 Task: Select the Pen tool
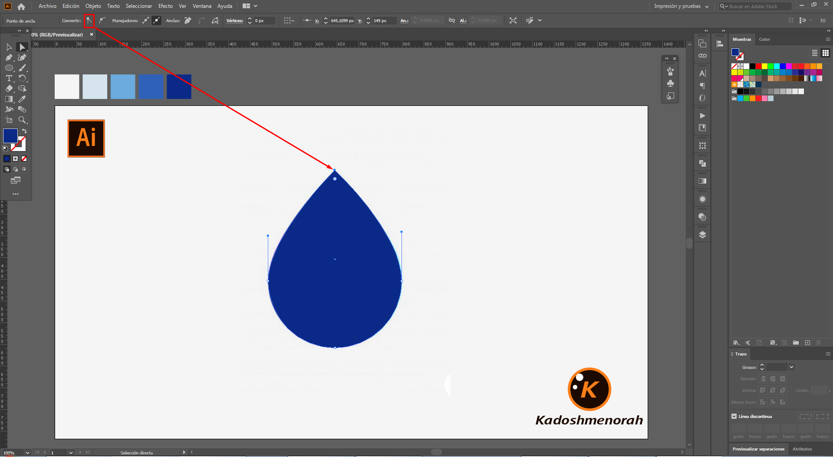[x=9, y=57]
